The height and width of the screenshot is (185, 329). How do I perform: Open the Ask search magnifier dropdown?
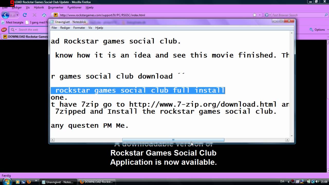[13, 30]
